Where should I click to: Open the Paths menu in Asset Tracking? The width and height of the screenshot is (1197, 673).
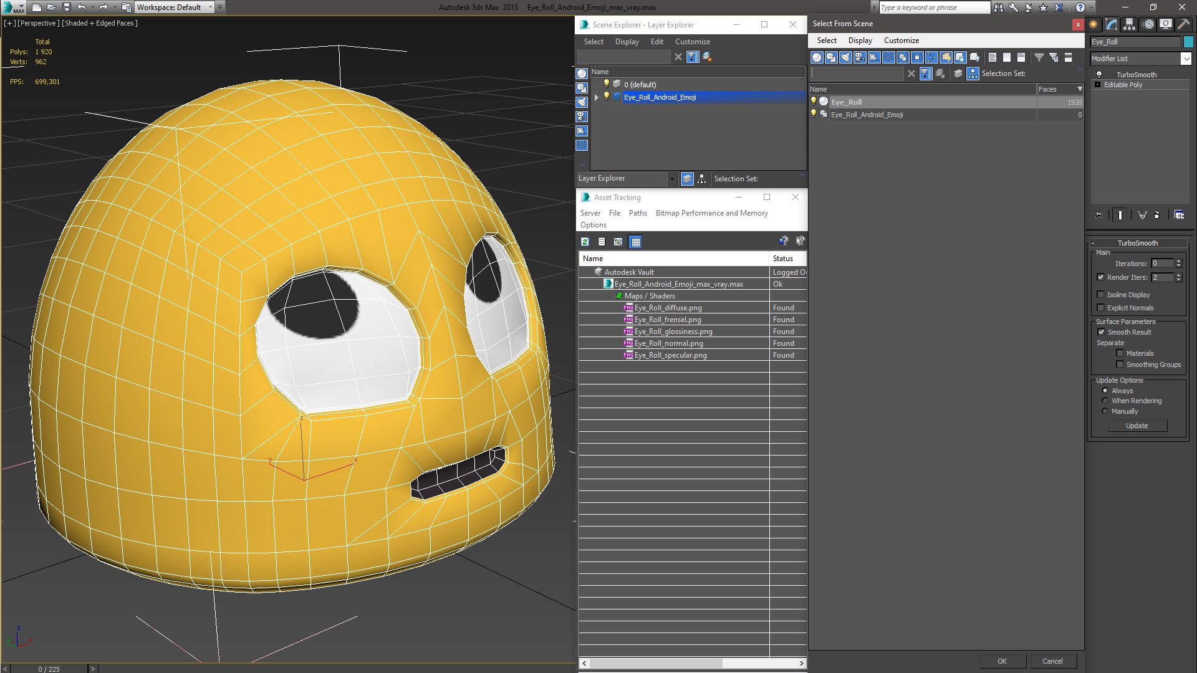tap(637, 213)
